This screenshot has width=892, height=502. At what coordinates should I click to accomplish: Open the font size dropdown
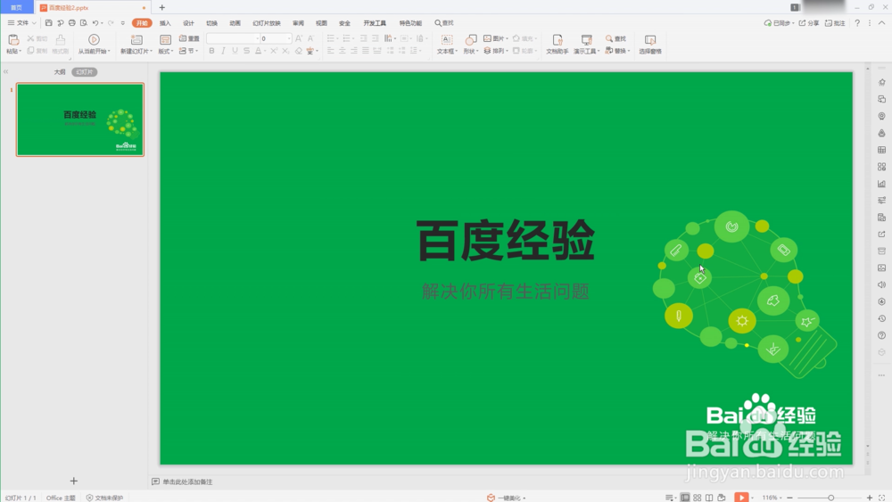[289, 38]
